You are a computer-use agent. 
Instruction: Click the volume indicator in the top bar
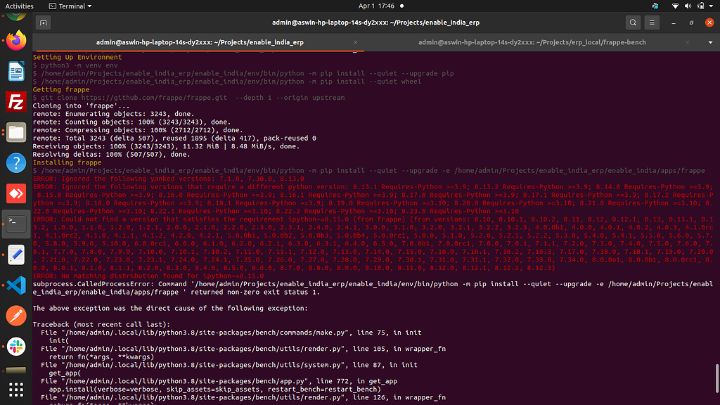coord(688,6)
